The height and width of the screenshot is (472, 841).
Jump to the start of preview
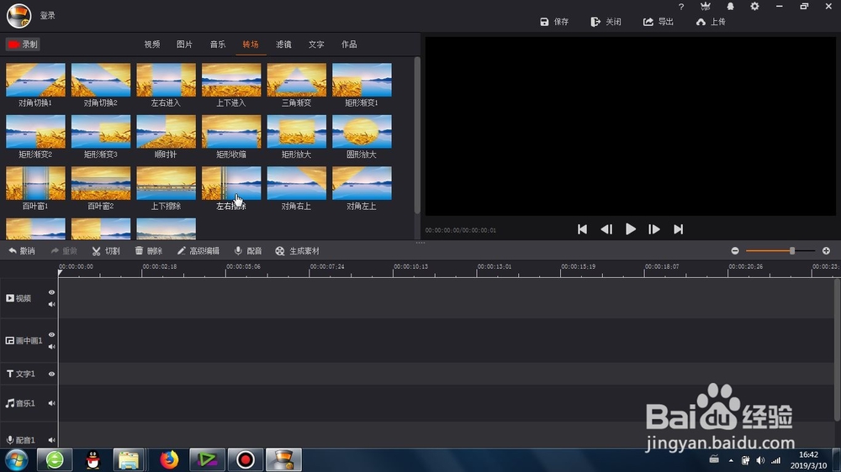[582, 229]
